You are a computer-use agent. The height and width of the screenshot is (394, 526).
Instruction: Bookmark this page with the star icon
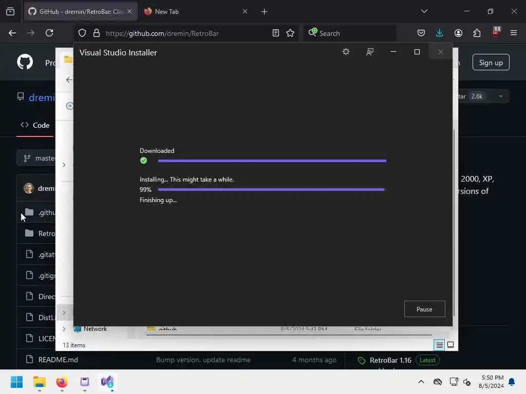coord(290,33)
